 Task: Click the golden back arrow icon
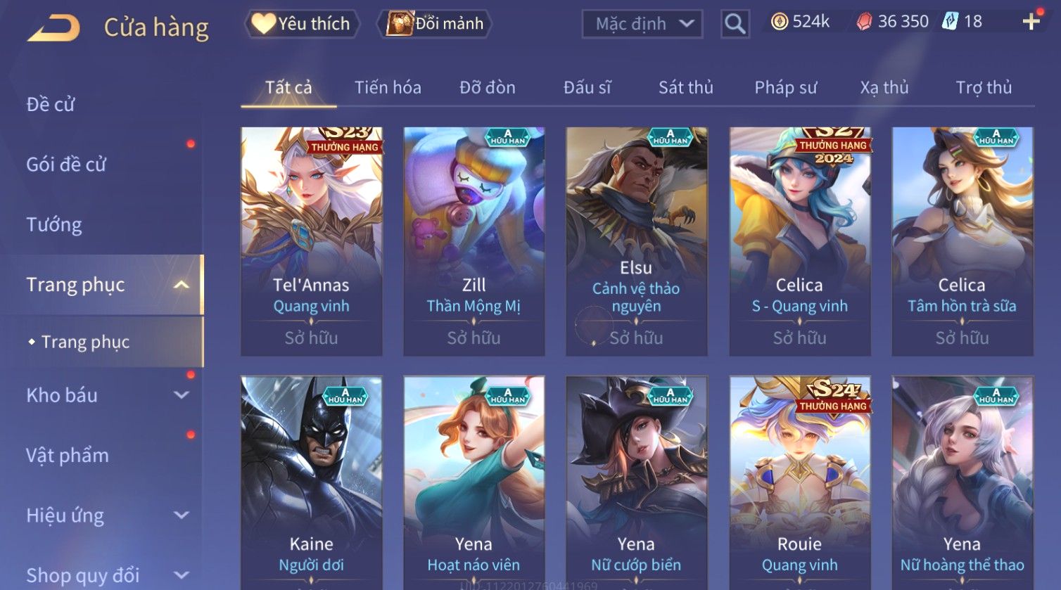click(53, 28)
